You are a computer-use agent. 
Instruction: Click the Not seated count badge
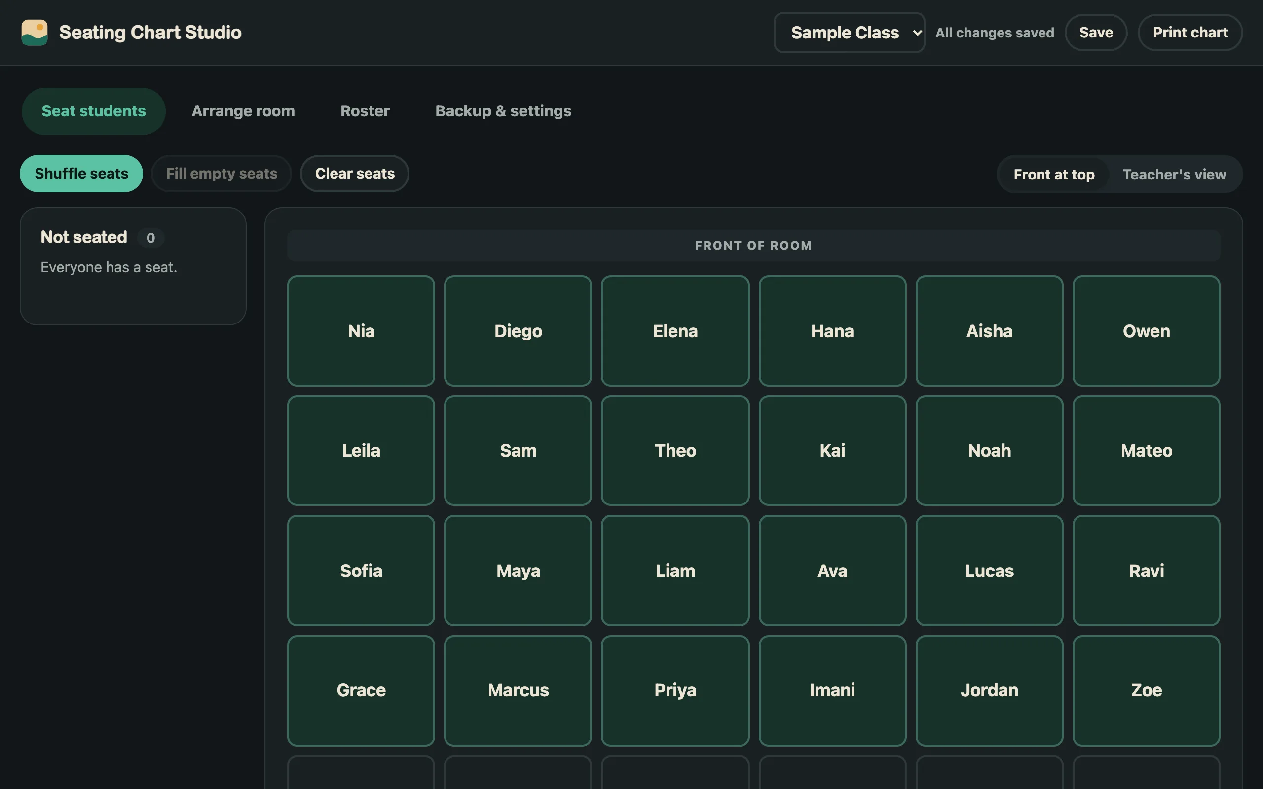coord(151,238)
